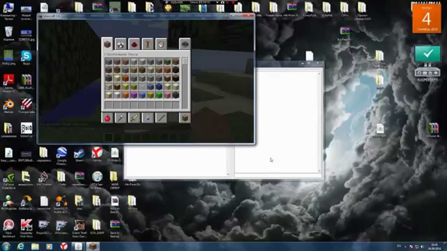Open the Foodstuffs tab with apple icon

click(x=107, y=118)
